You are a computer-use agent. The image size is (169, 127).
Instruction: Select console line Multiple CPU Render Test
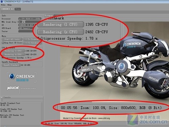(x=12, y=115)
